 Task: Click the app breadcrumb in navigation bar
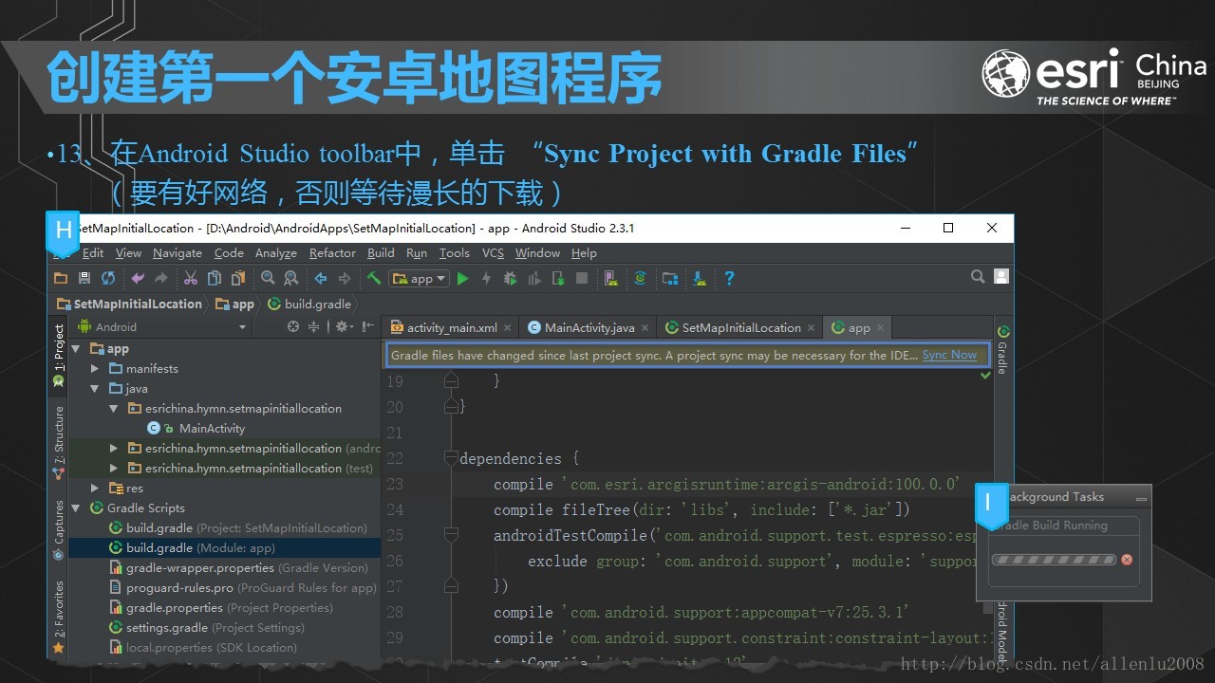pos(235,304)
